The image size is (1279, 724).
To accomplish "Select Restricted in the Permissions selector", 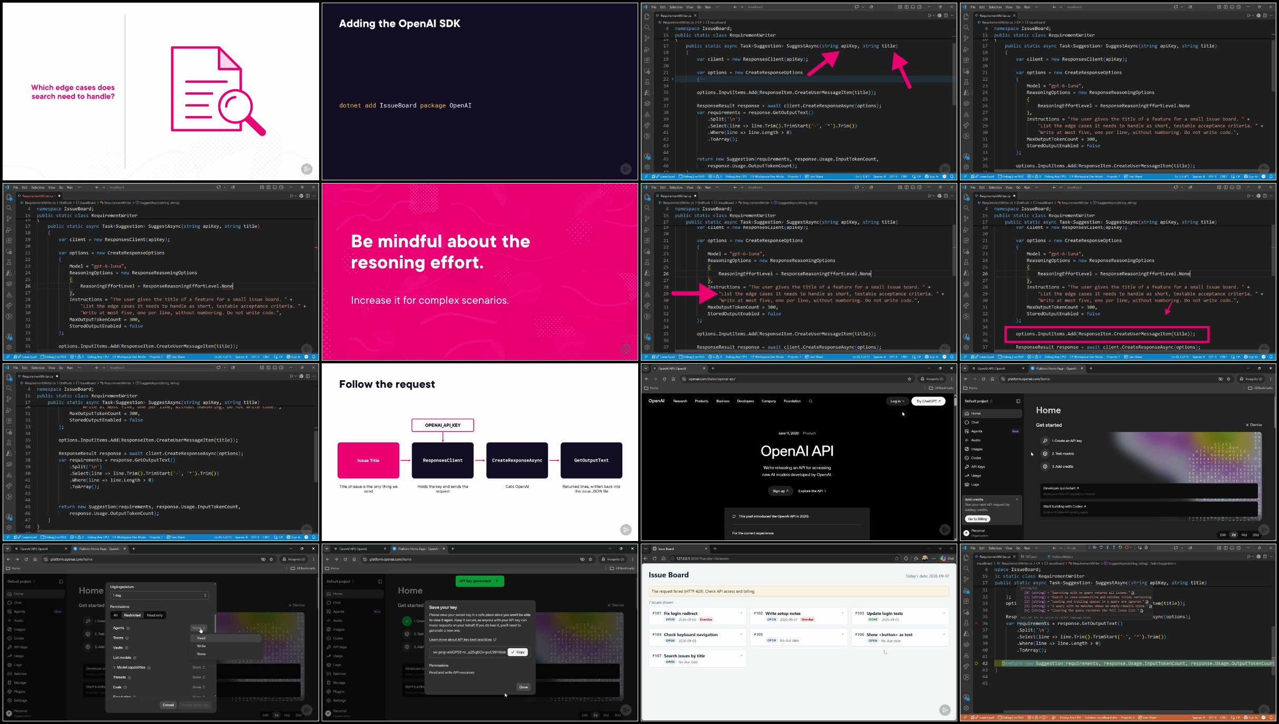I will click(x=132, y=615).
